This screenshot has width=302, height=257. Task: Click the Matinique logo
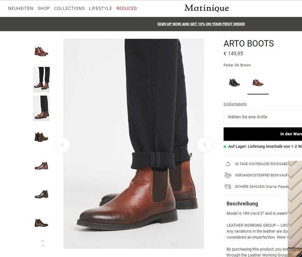point(206,8)
